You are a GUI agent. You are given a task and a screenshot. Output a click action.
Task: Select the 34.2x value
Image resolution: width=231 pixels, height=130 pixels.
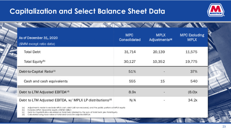coord(193,100)
